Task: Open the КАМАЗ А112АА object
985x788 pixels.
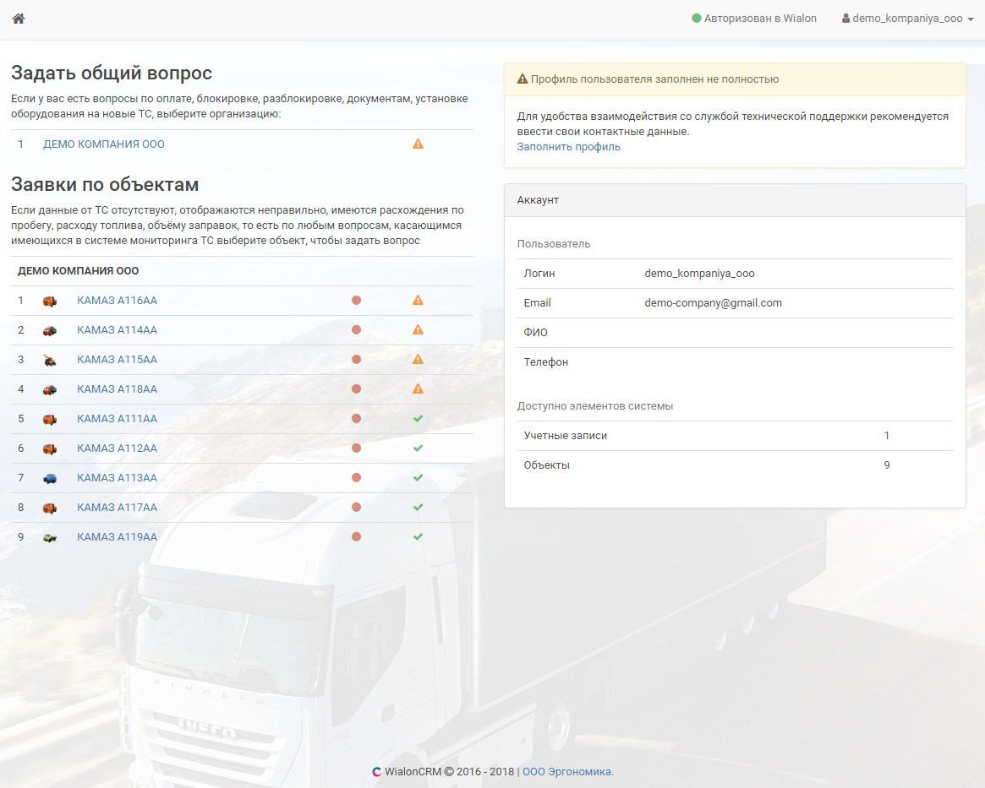Action: (117, 448)
